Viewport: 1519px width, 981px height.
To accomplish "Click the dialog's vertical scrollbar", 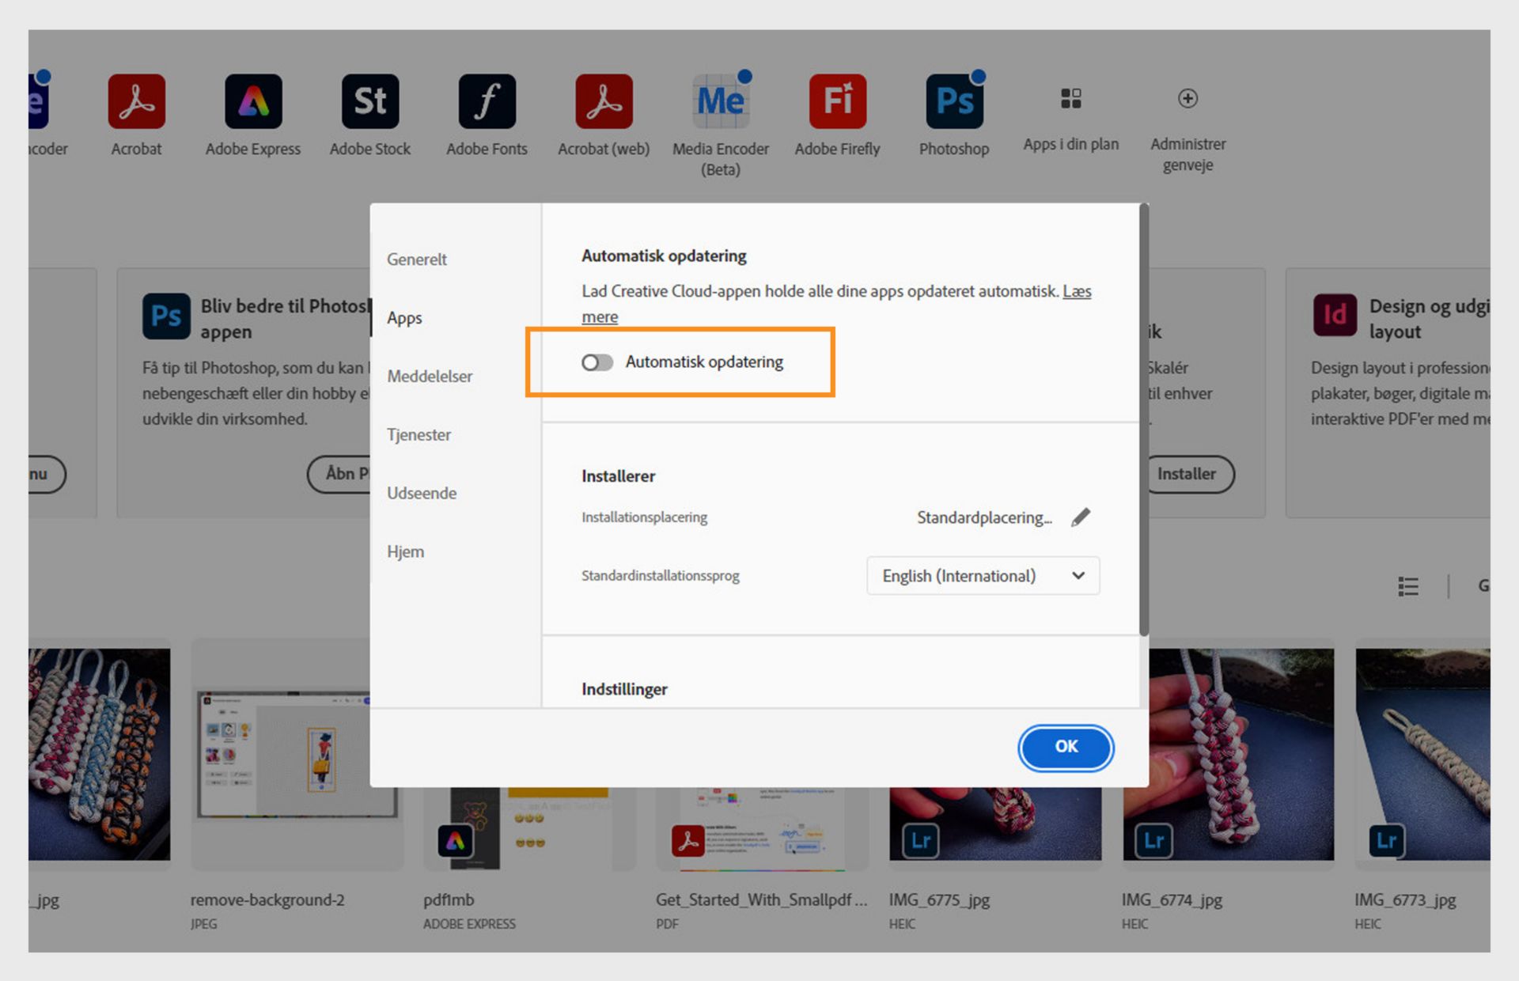I will (x=1144, y=419).
